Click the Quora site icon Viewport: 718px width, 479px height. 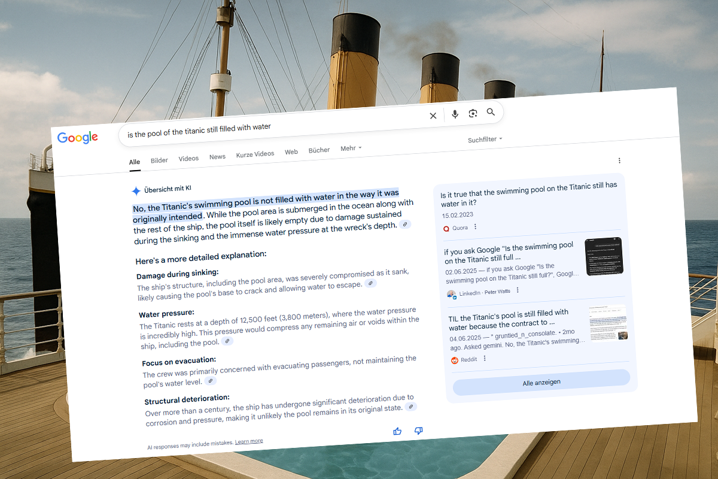[446, 228]
